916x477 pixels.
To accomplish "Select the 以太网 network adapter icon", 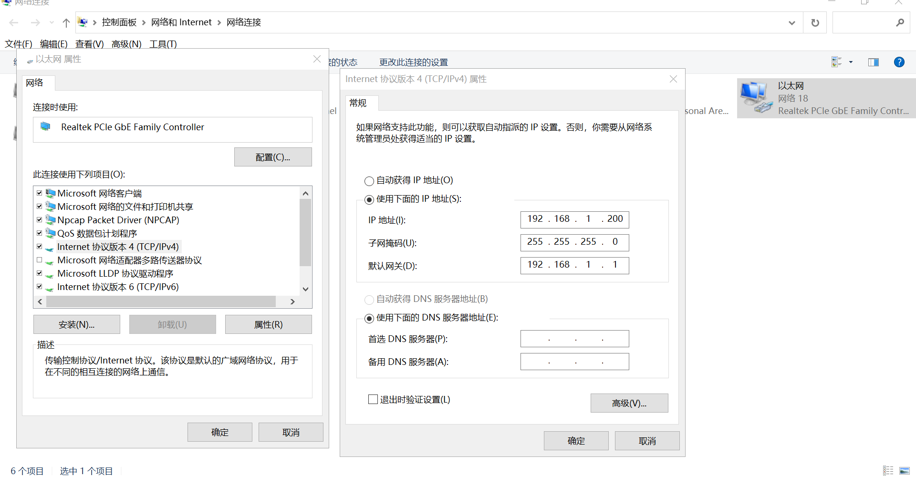I will pyautogui.click(x=756, y=98).
